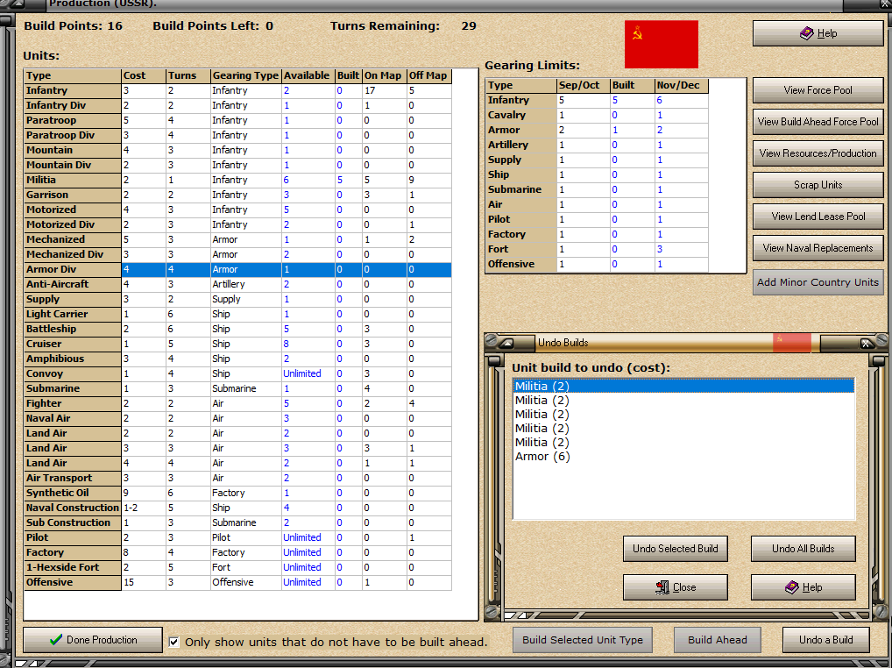
Task: Select the Amphibious unit row
Action: (237, 359)
